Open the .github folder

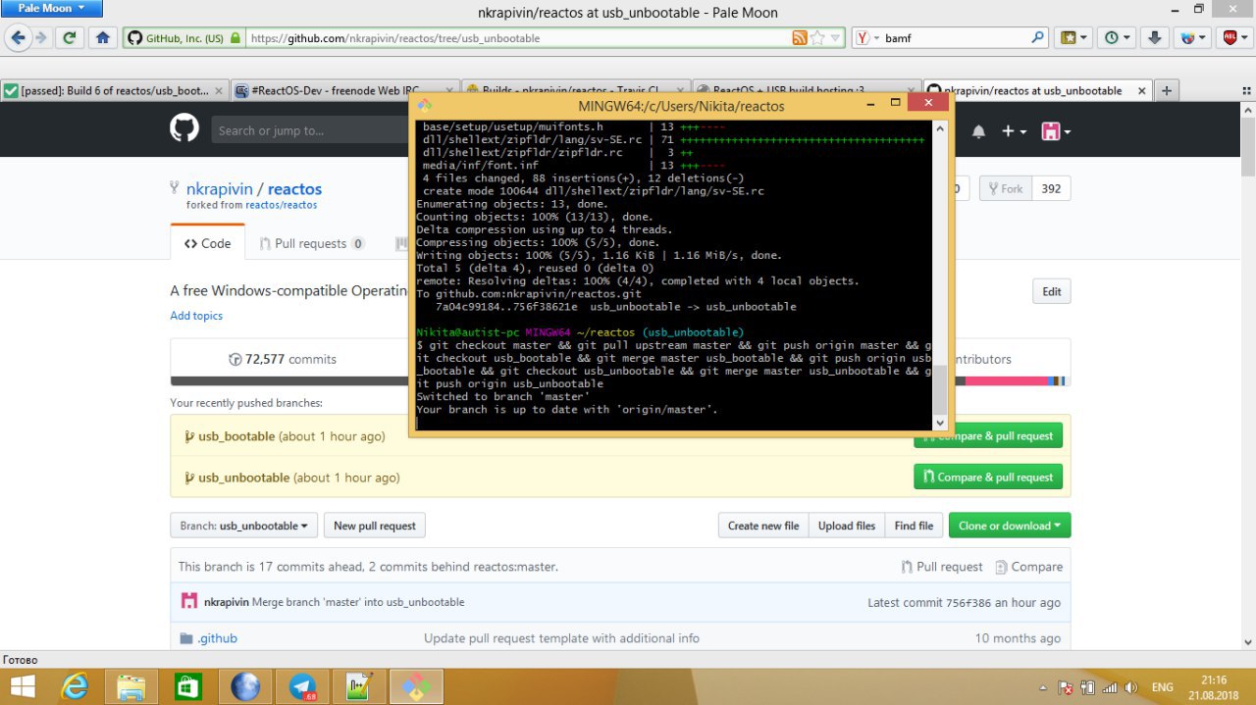(x=217, y=638)
